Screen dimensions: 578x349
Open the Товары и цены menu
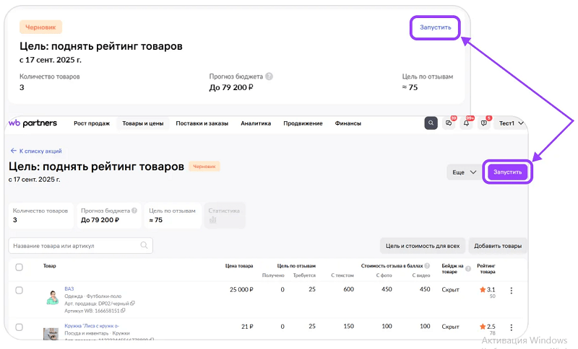[x=142, y=123]
